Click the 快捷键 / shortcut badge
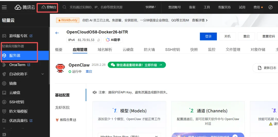Viewport: 278px width, 137px height. pos(150,7)
